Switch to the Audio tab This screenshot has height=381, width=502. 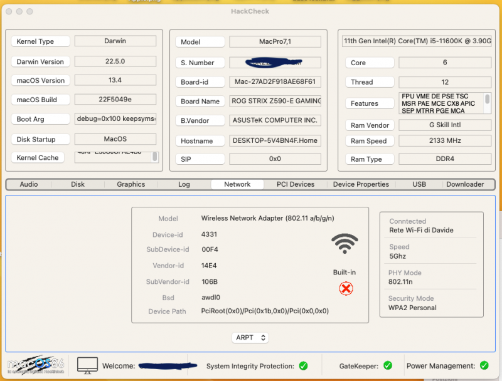29,184
